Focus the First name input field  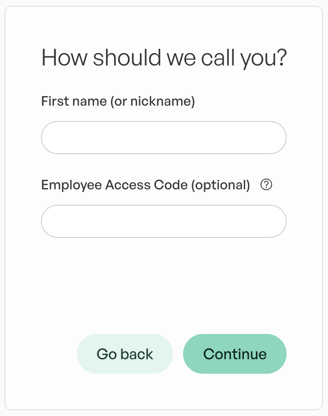coord(164,138)
